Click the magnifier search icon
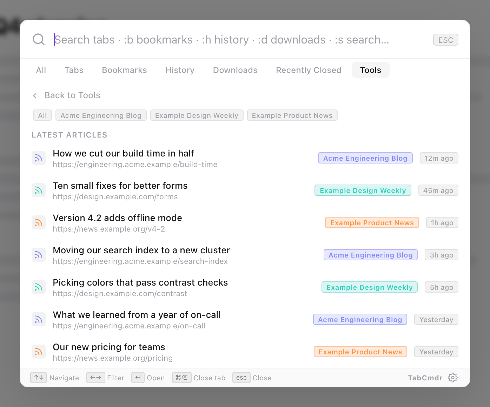Viewport: 490px width, 407px height. 39,40
